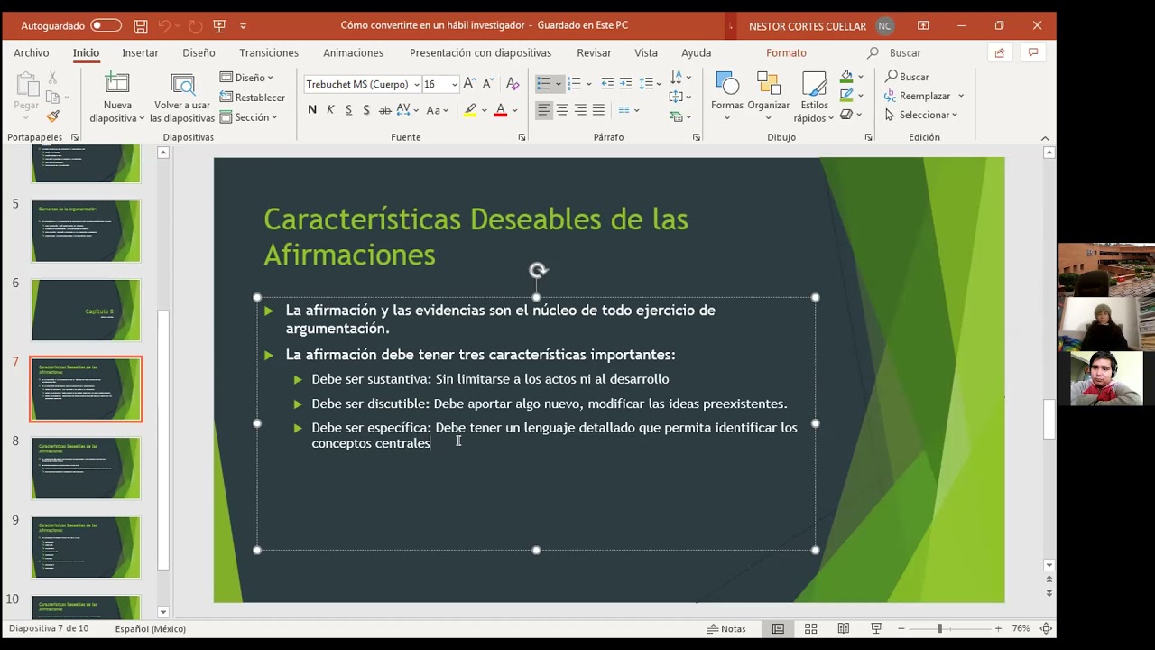Switch to the Formato tab

[786, 53]
